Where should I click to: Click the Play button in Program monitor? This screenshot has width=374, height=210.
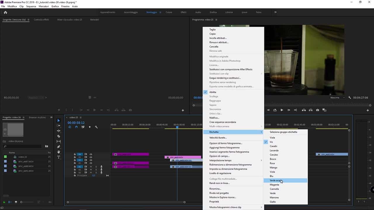pos(282,110)
